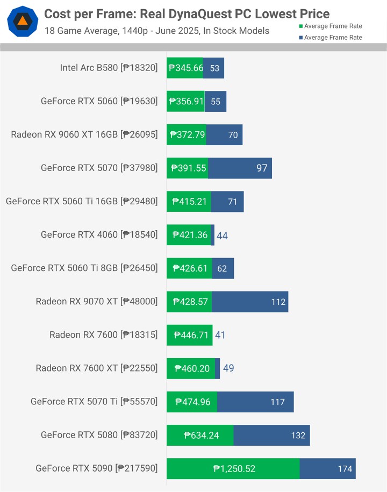This screenshot has width=387, height=492.
Task: Click the green legend square swatch
Action: pos(301,26)
